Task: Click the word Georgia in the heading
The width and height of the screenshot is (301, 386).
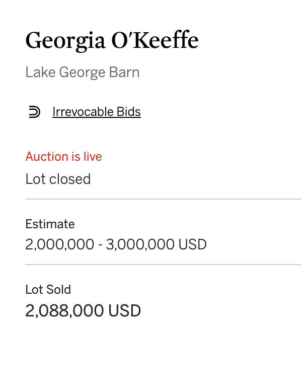Action: pos(65,41)
